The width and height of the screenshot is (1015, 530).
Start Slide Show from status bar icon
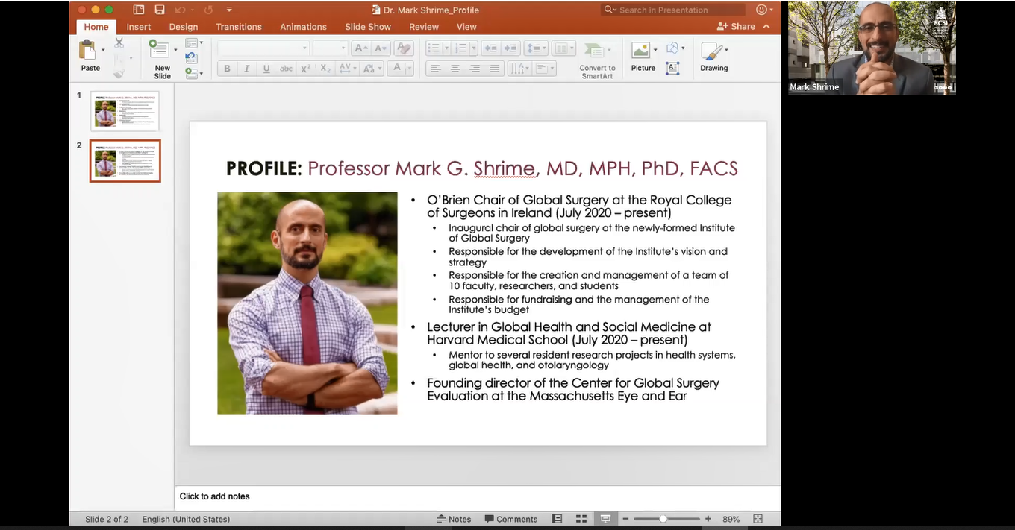coord(605,519)
